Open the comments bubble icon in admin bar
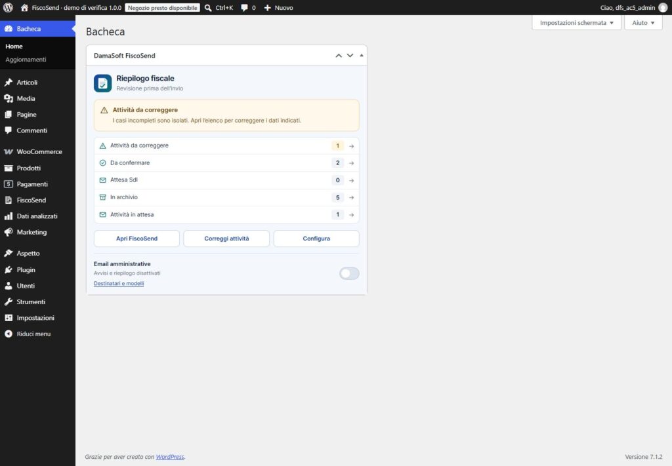 pyautogui.click(x=244, y=8)
